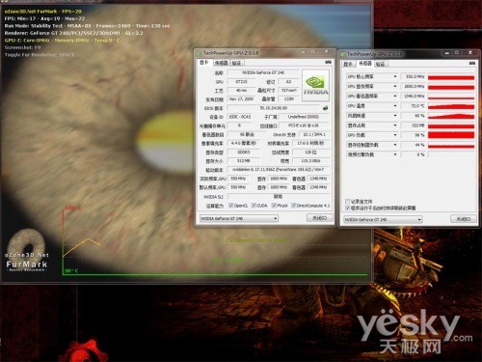Open GeForce GT 240 selector in sensors window

(383, 219)
